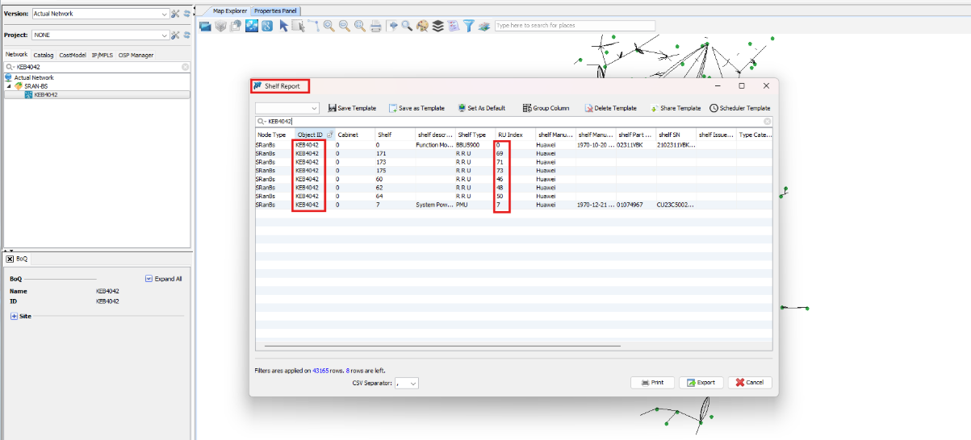Open the Version dropdown
971x440 pixels.
pyautogui.click(x=165, y=14)
